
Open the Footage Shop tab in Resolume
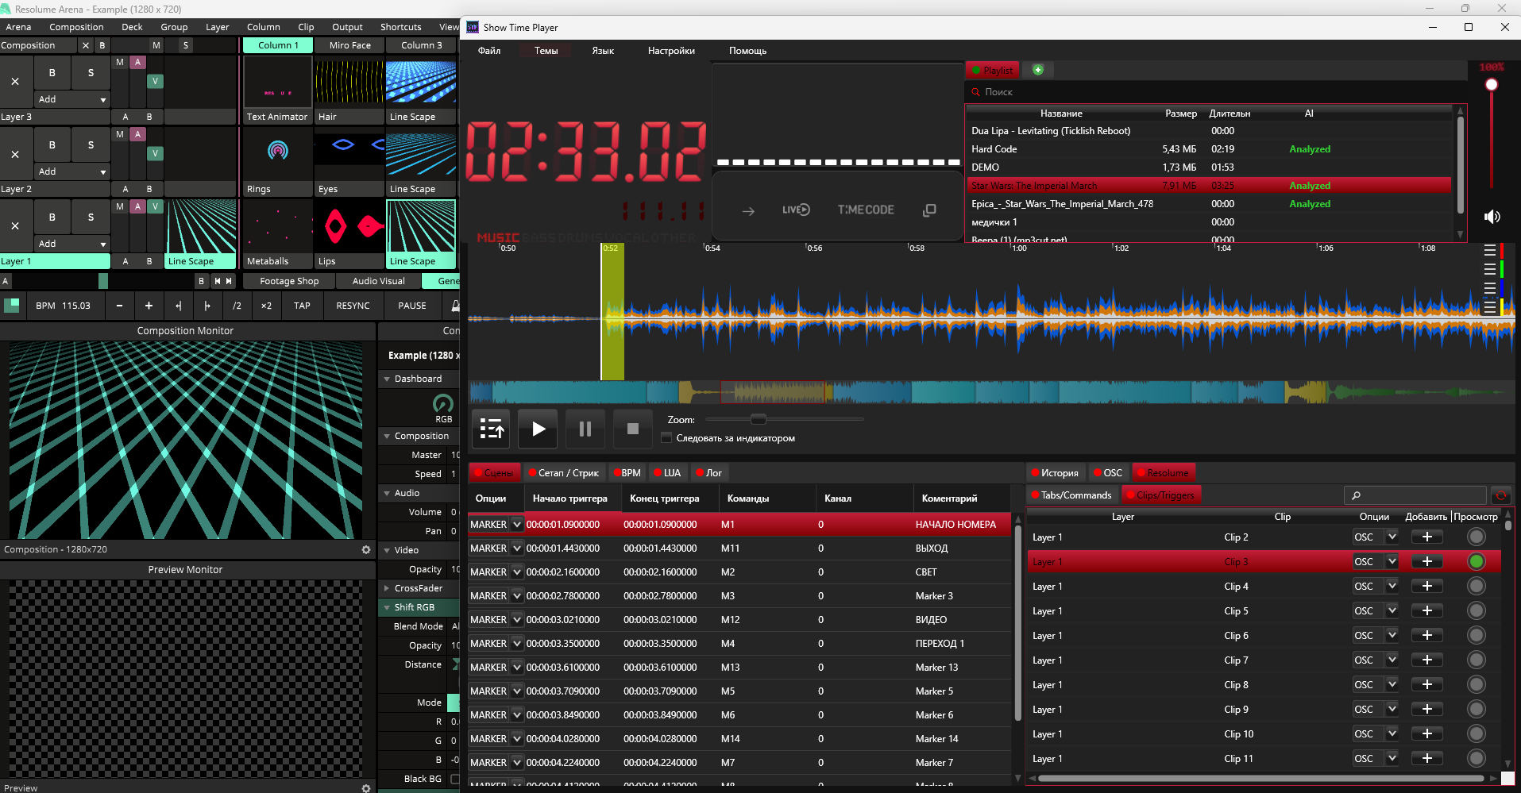[x=289, y=281]
